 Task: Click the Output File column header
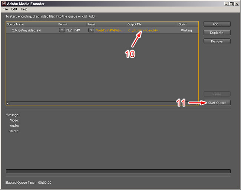point(152,24)
